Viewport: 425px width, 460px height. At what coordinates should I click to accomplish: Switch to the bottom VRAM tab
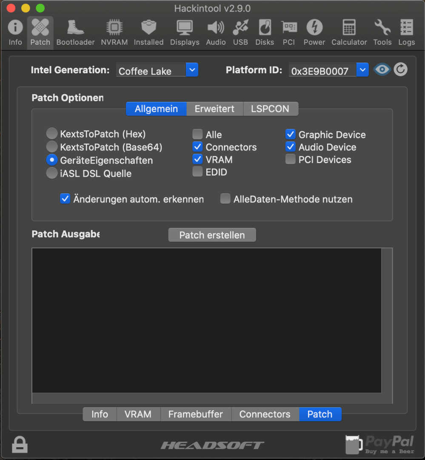pyautogui.click(x=138, y=414)
